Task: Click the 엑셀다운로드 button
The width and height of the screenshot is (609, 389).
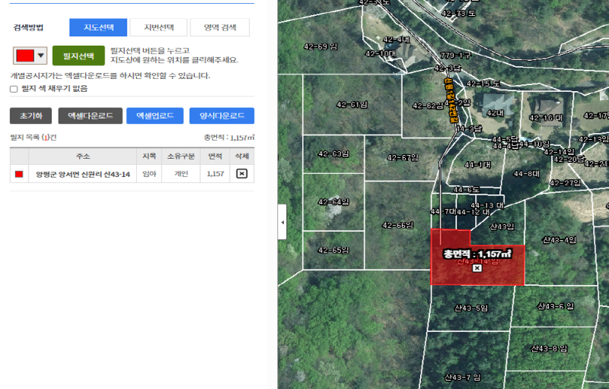Action: (x=90, y=116)
